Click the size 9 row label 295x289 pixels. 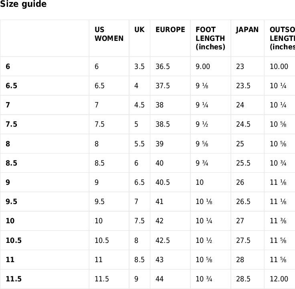[8, 182]
